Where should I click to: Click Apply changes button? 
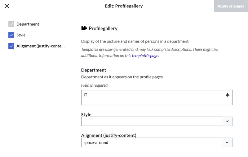[231, 6]
